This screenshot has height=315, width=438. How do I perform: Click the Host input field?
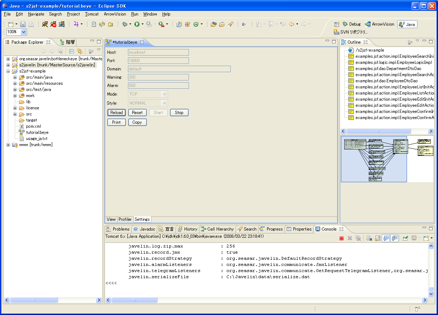[x=159, y=52]
